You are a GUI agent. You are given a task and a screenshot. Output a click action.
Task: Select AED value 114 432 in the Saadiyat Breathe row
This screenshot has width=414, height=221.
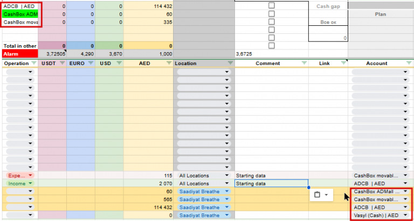148,208
